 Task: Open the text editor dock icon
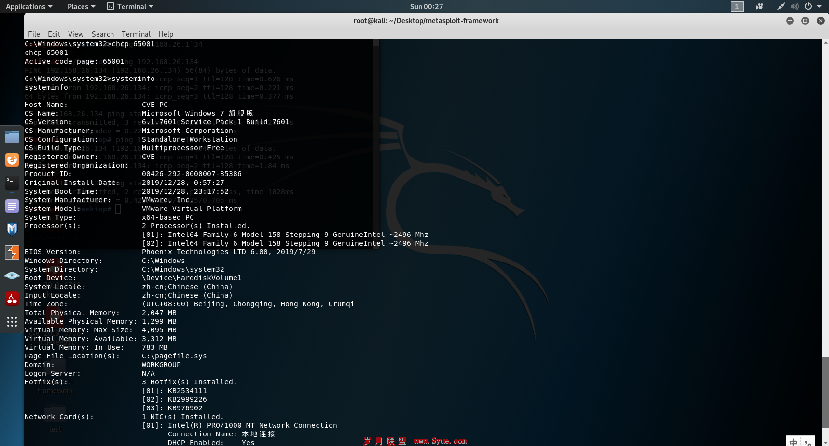12,206
